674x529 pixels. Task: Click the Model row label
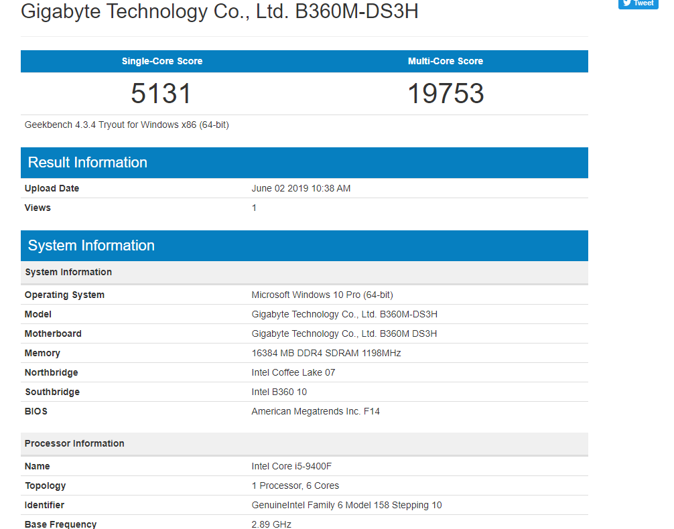coord(38,314)
